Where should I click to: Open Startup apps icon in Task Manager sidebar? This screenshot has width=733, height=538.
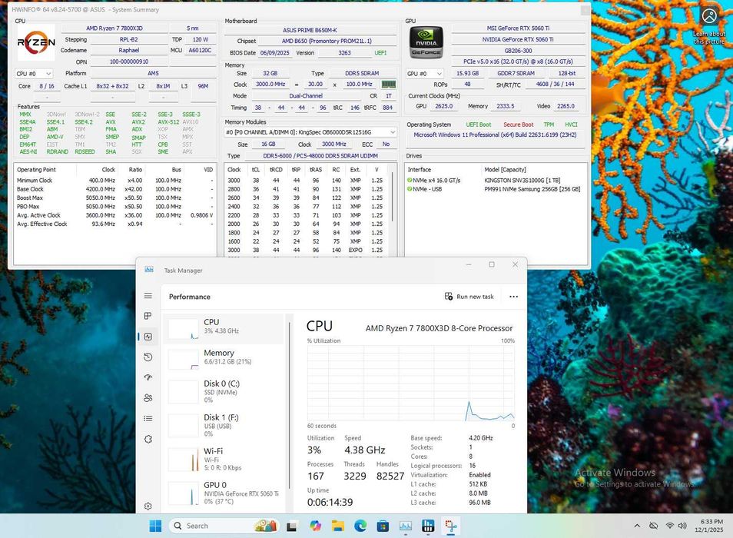pos(148,377)
